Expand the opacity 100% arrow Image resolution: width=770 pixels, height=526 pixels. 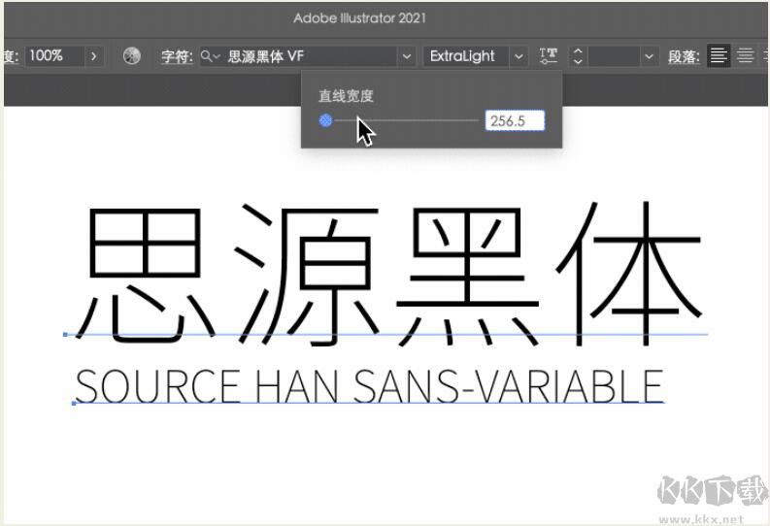pos(94,56)
